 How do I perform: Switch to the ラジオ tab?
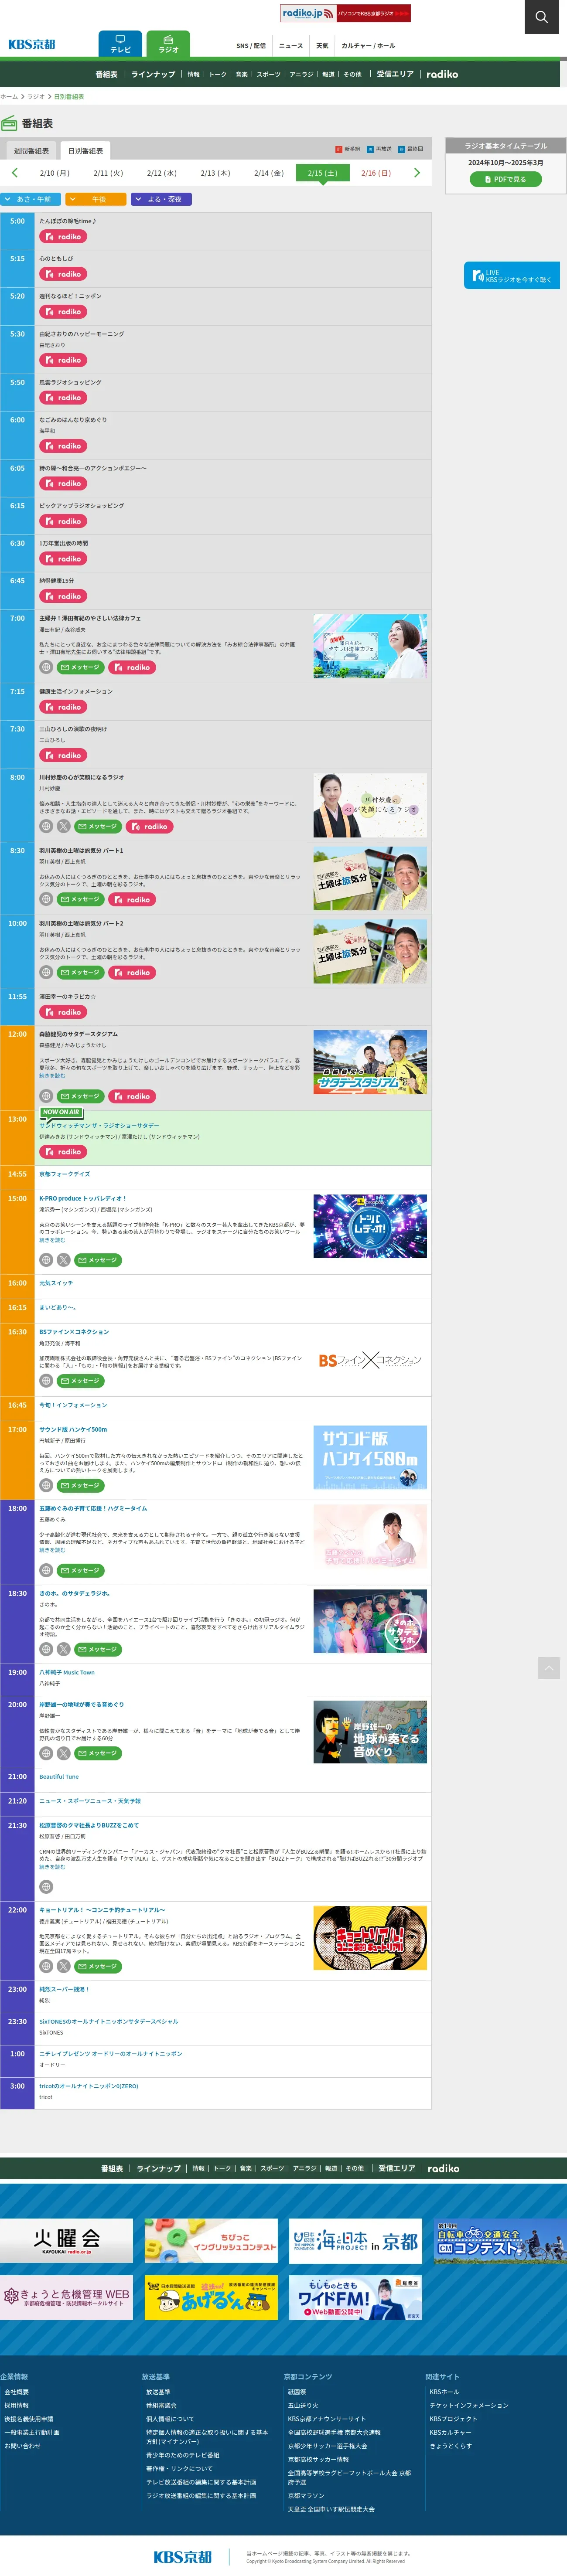[168, 44]
